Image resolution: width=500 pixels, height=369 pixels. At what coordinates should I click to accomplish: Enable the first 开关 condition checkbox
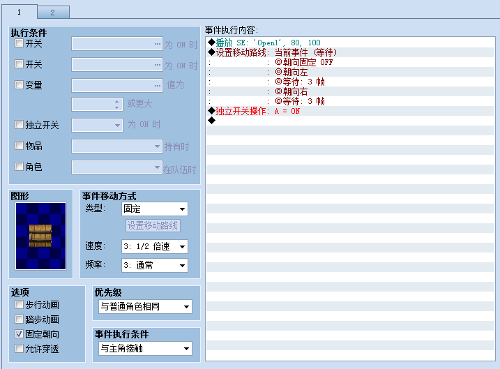pyautogui.click(x=19, y=43)
